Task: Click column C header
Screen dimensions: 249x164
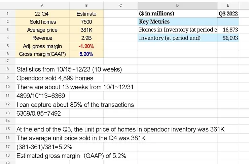Action: coord(120,5)
